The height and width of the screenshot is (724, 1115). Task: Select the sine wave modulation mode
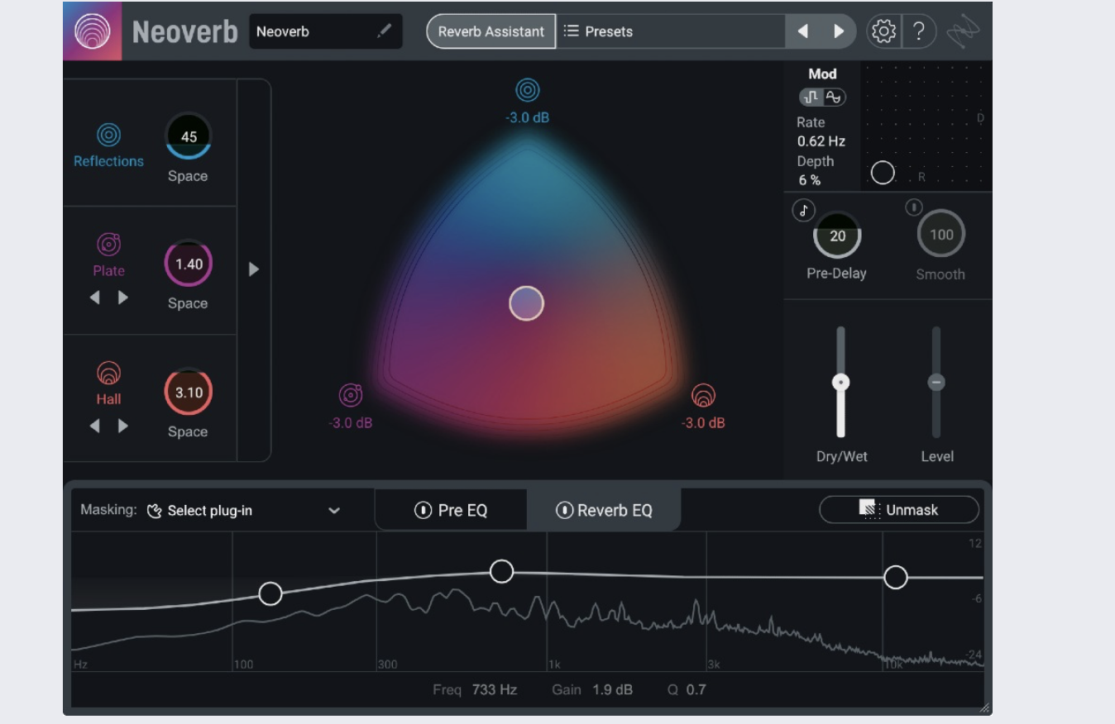tap(834, 98)
